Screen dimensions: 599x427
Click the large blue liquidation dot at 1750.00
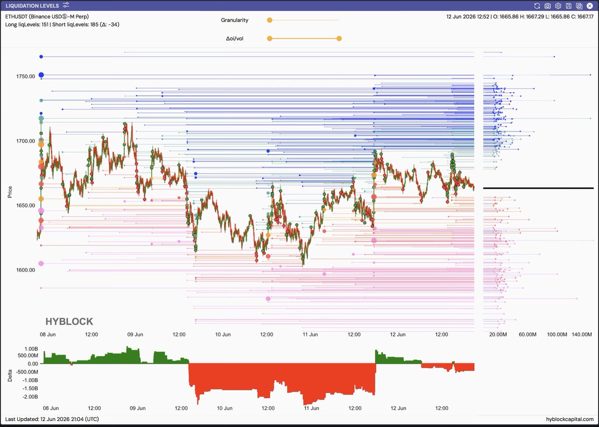[41, 75]
